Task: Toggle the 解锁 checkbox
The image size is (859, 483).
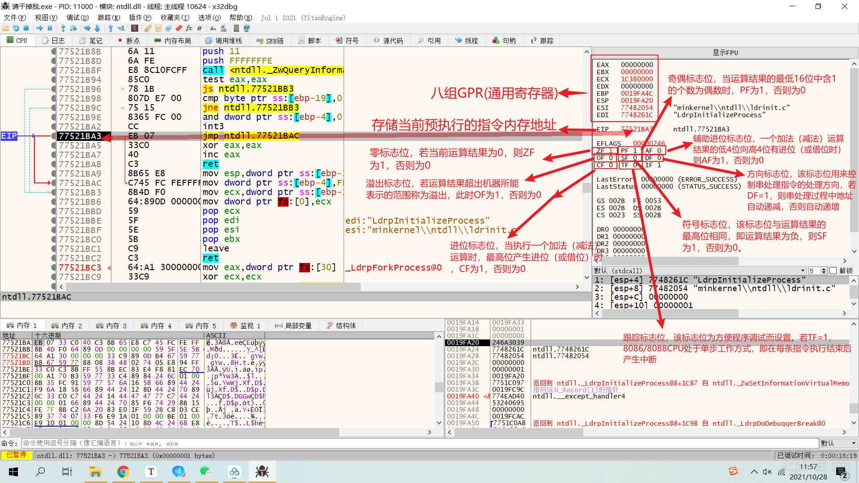Action: tap(833, 271)
